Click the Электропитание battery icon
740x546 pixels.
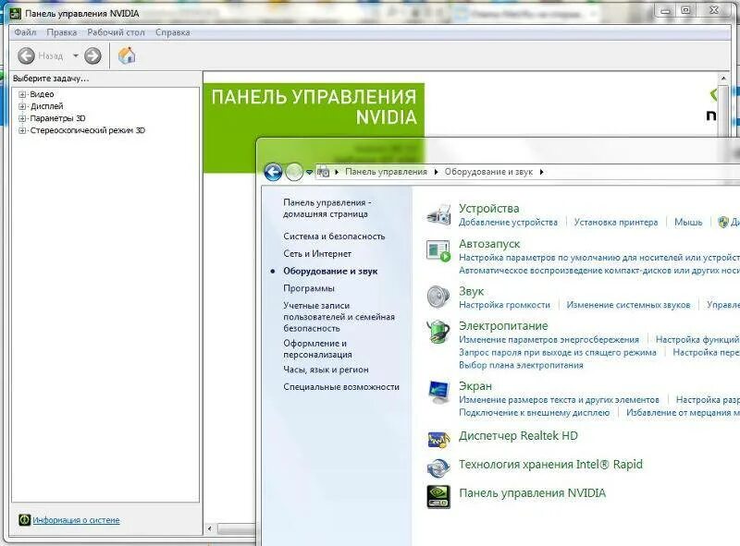(x=438, y=332)
